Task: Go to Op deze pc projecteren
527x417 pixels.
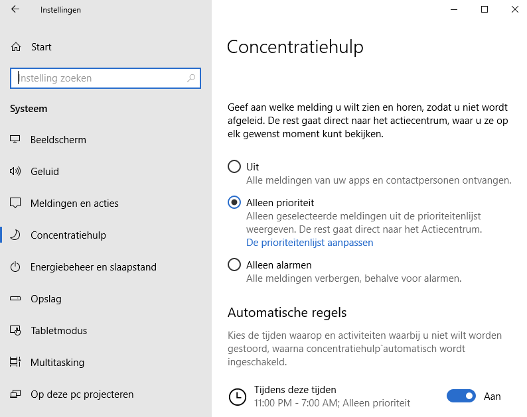Action: (x=82, y=394)
